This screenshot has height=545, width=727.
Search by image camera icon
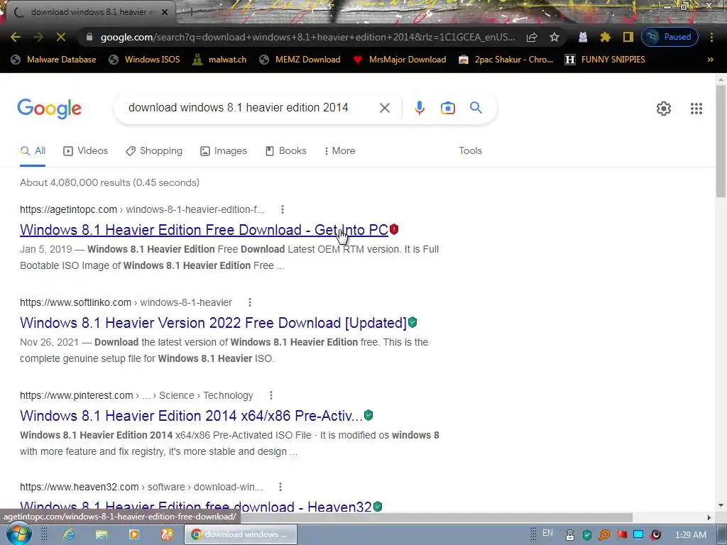447,108
